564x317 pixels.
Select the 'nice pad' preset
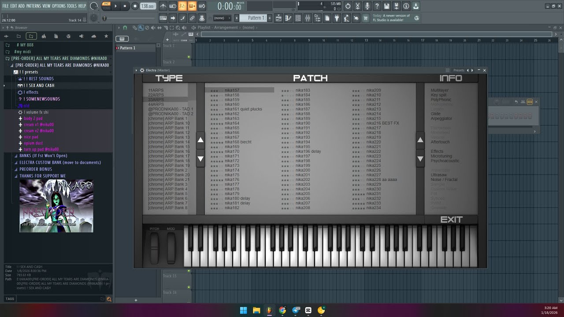pyautogui.click(x=31, y=137)
